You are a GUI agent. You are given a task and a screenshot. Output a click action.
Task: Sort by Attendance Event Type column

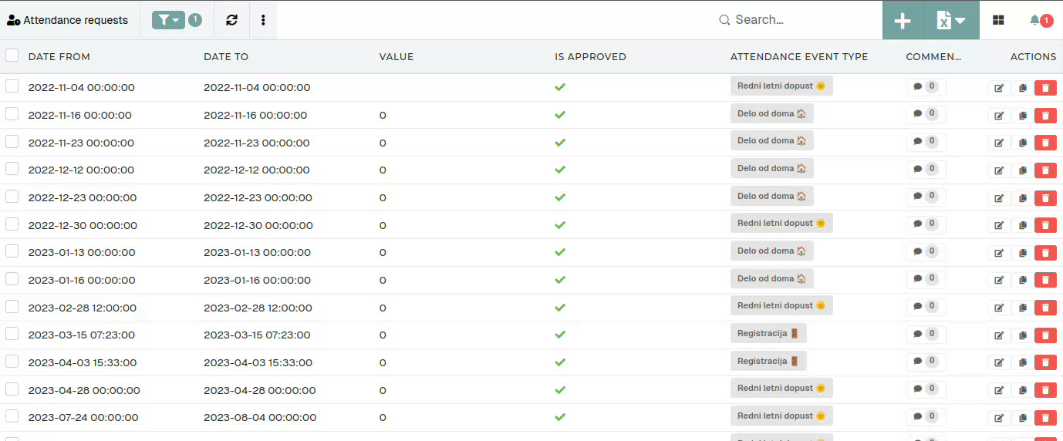pyautogui.click(x=799, y=57)
